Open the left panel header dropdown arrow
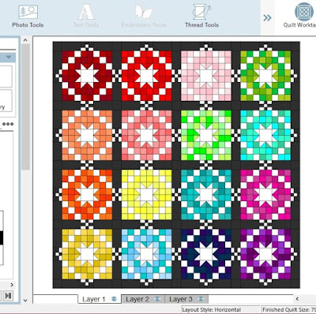 click(9, 57)
